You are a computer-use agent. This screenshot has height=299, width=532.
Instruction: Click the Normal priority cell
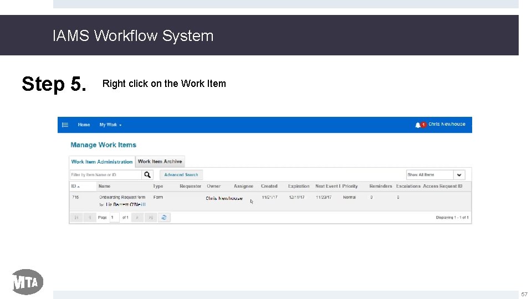click(x=350, y=197)
